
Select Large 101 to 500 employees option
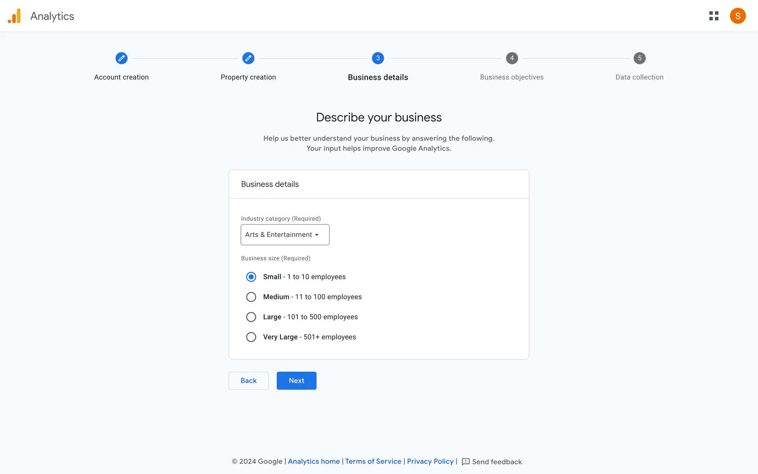tap(251, 317)
